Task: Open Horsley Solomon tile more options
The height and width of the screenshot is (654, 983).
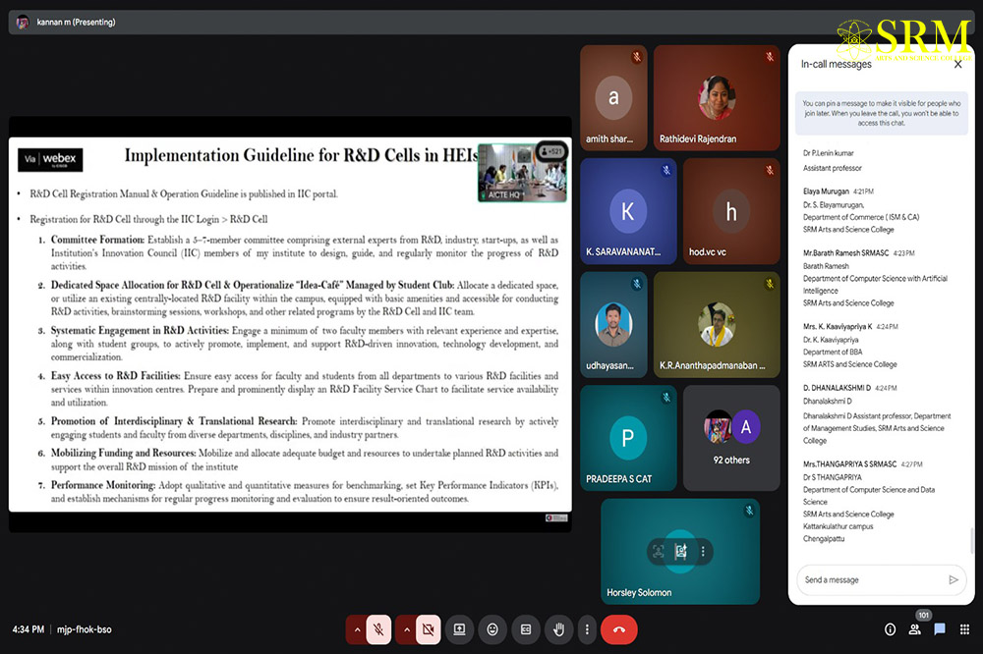Action: coord(703,552)
